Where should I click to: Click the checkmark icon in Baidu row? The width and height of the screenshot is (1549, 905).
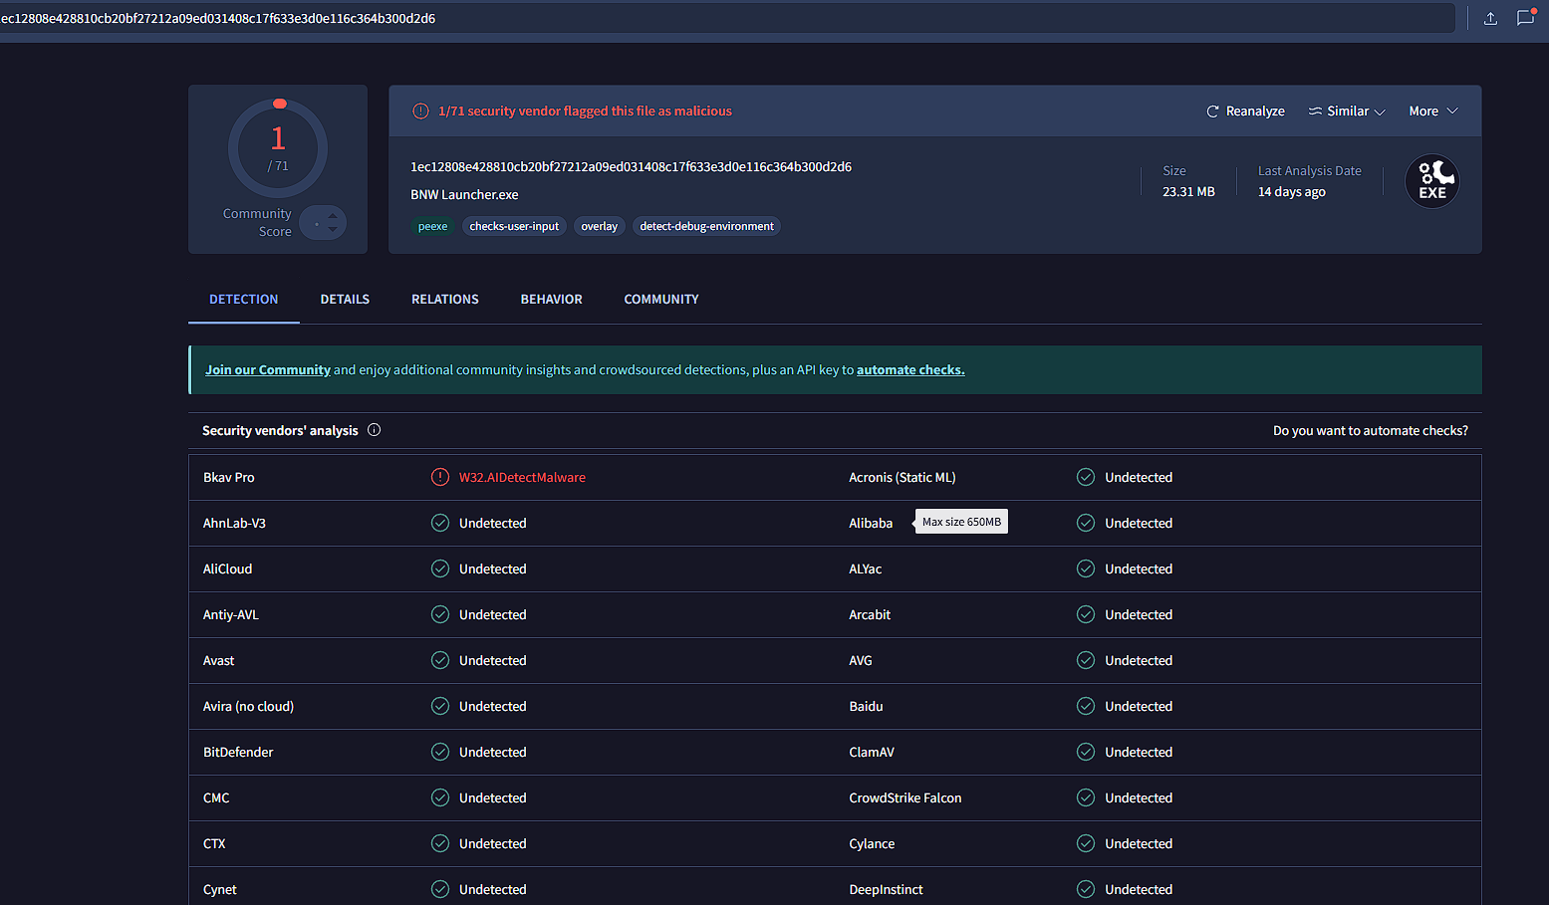1086,706
